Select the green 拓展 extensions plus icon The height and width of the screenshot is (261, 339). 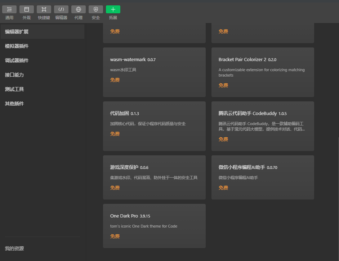(113, 9)
